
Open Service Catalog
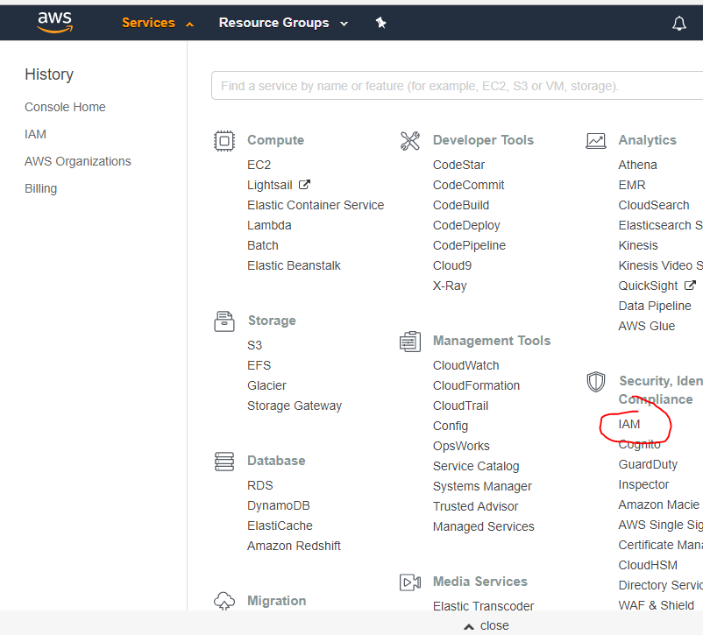(x=476, y=467)
